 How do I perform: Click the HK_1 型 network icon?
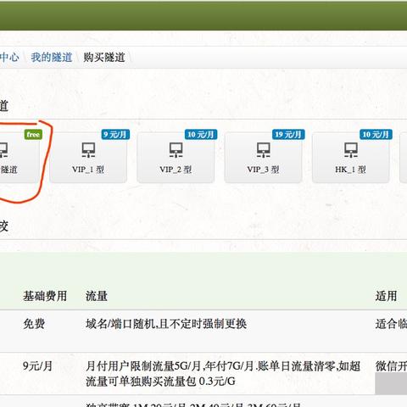pyautogui.click(x=351, y=150)
